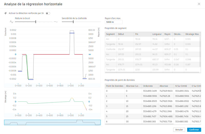
Task: Click the Abscisse Cur... column header
Action: (x=133, y=86)
